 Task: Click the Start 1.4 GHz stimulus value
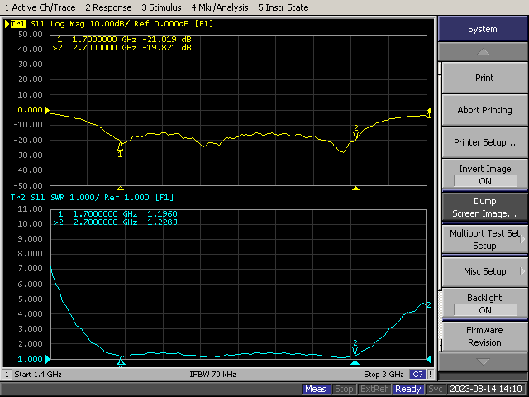(38, 375)
